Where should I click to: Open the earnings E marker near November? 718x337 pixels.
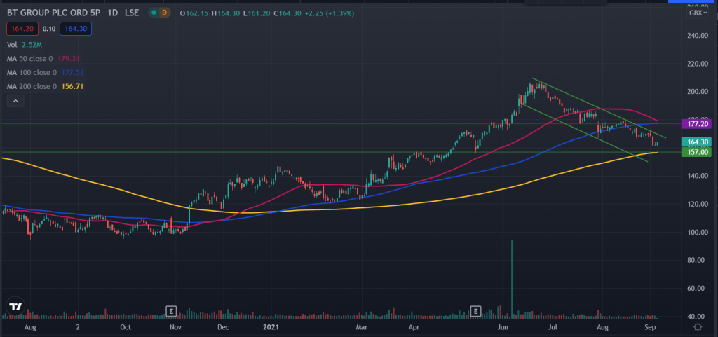(x=171, y=312)
